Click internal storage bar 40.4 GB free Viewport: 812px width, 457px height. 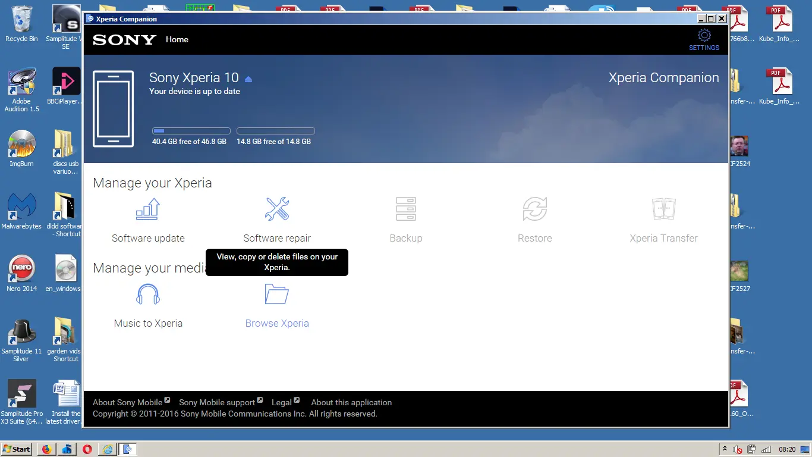(191, 131)
